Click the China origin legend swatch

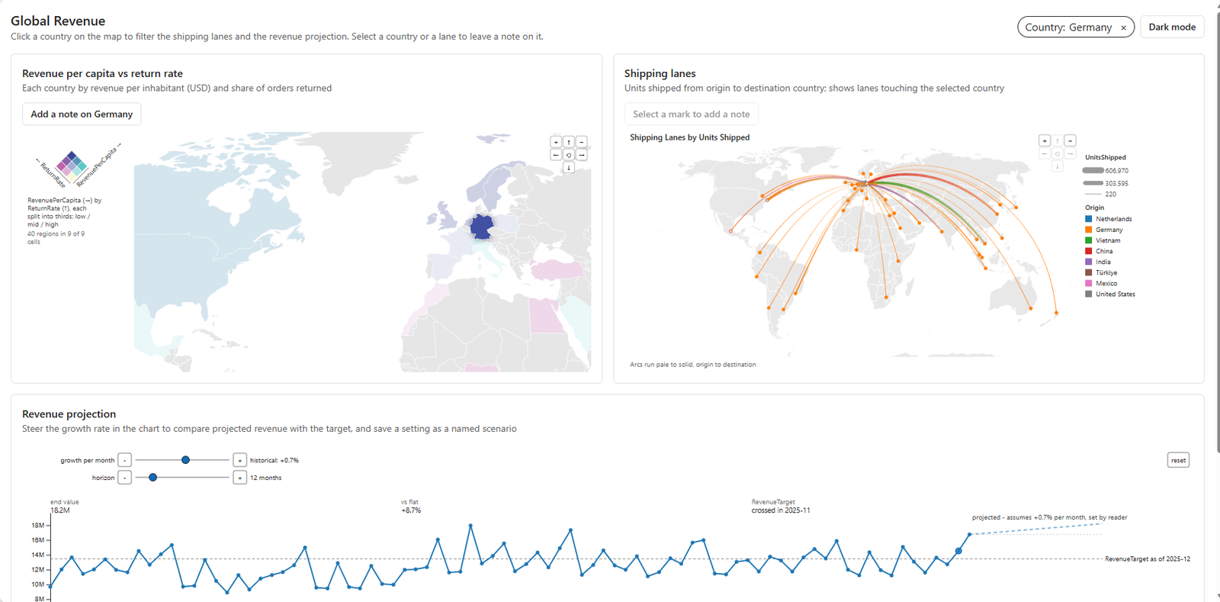(1088, 251)
